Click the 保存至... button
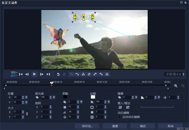189x130 pixels. click(x=87, y=126)
